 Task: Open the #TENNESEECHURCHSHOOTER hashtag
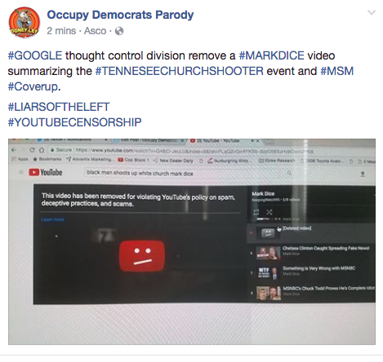180,71
